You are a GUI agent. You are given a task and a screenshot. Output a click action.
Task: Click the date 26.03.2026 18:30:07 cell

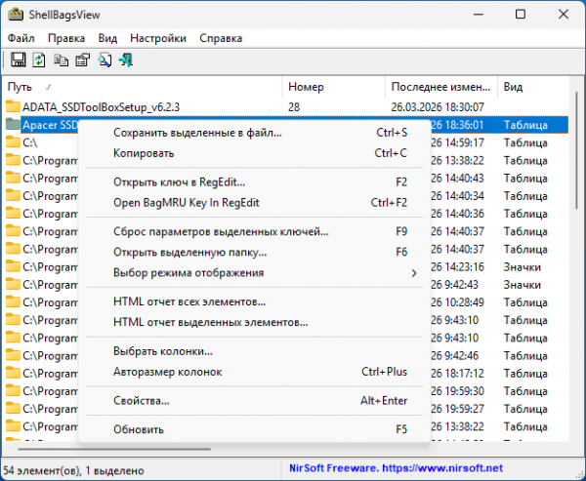(438, 107)
